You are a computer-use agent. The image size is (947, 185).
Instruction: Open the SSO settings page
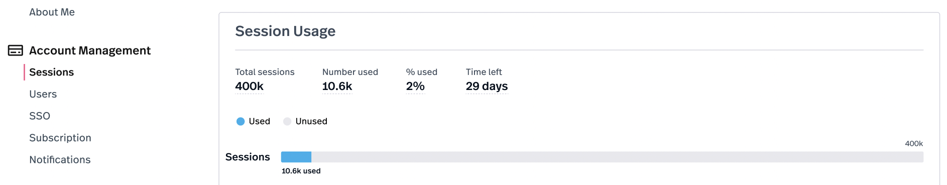pyautogui.click(x=40, y=116)
